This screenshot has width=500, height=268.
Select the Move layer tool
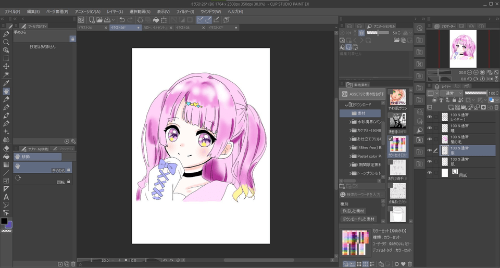point(6,66)
